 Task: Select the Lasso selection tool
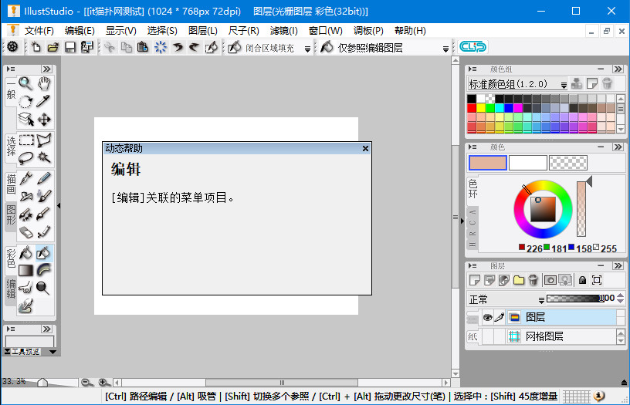click(25, 157)
